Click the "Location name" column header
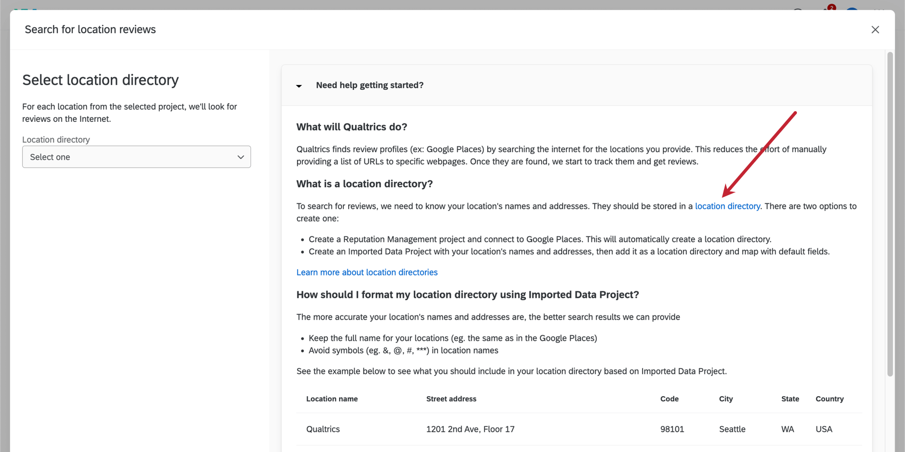Image resolution: width=905 pixels, height=452 pixels. pos(332,399)
